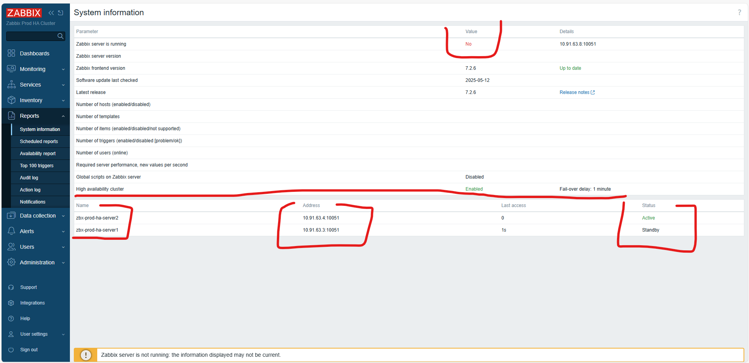The height and width of the screenshot is (363, 749).
Task: Expand the Users menu chevron
Action: [x=63, y=247]
